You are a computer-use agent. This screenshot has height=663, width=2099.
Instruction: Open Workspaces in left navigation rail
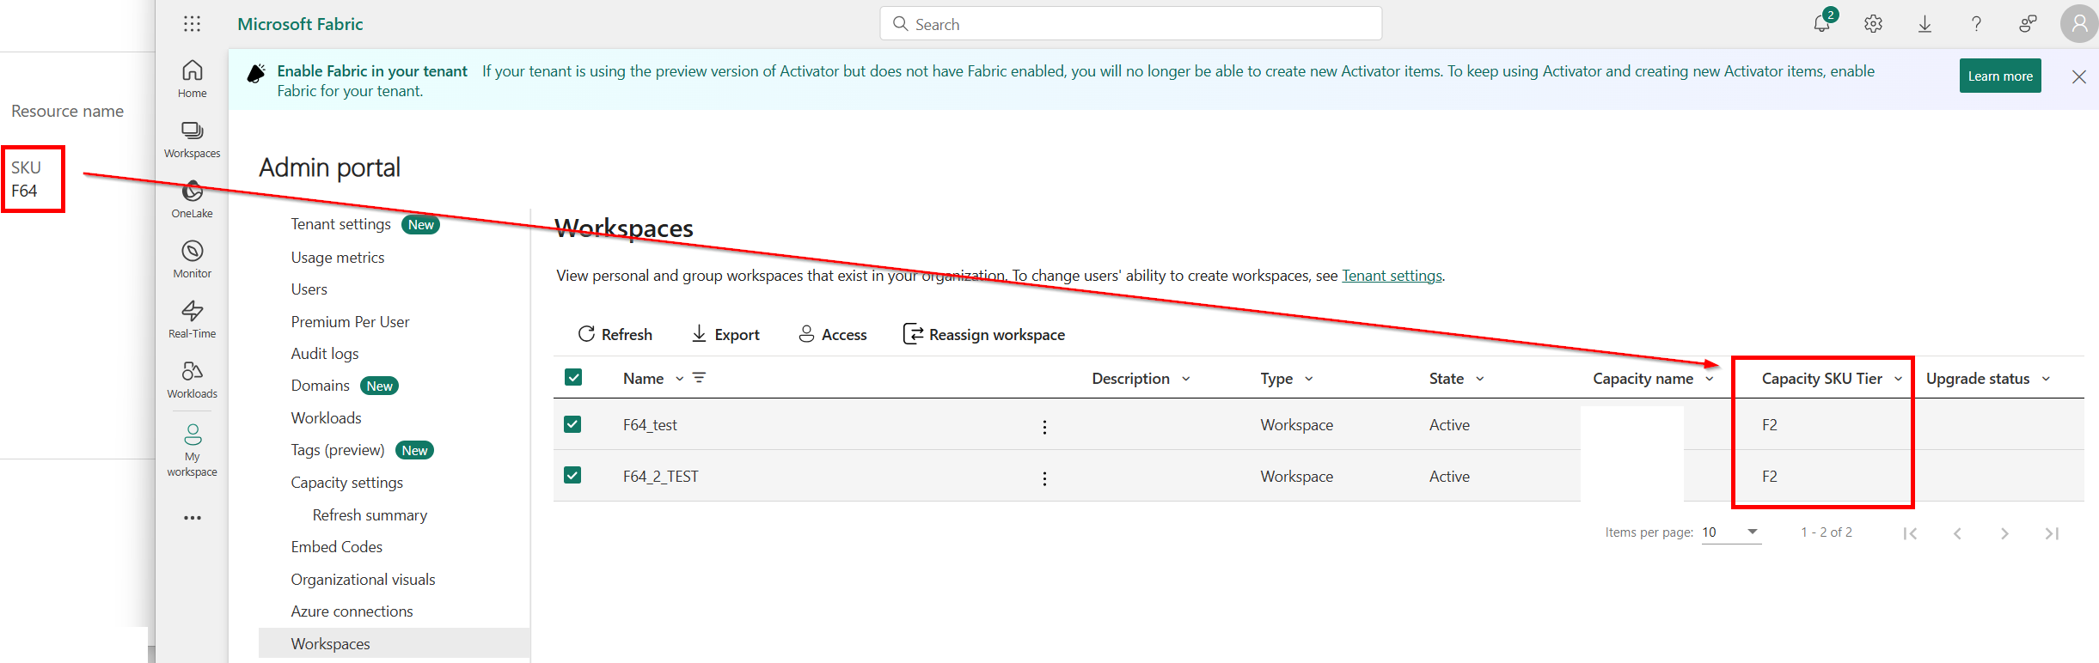(192, 139)
